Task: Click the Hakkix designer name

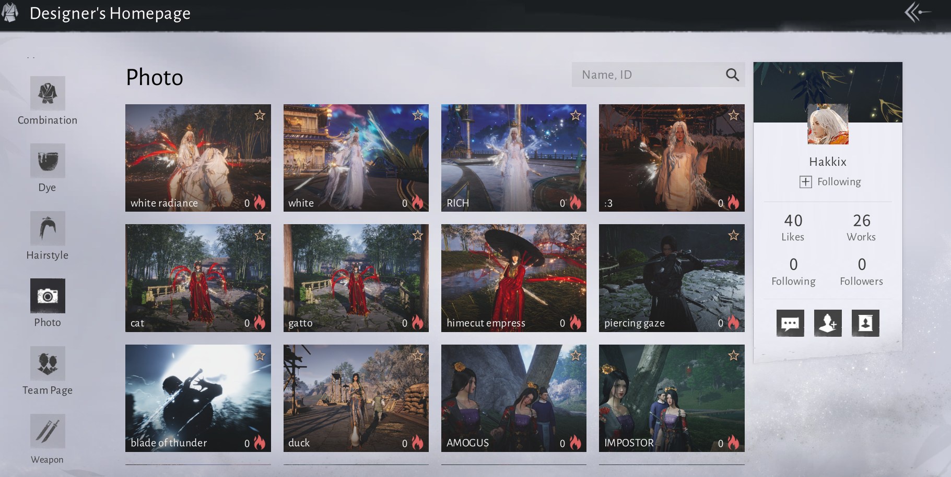Action: (828, 162)
